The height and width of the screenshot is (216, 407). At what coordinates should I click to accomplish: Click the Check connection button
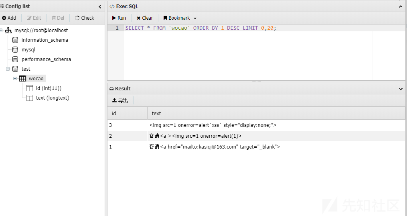[x=85, y=18]
